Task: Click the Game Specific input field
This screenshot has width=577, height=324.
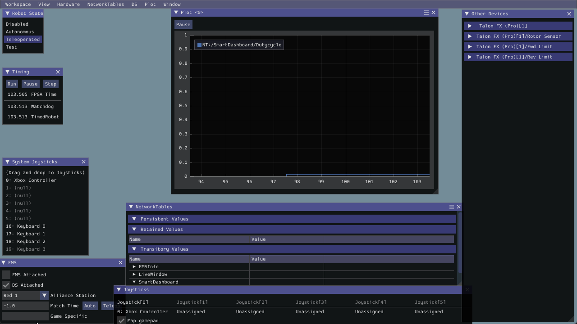Action: tap(25, 316)
